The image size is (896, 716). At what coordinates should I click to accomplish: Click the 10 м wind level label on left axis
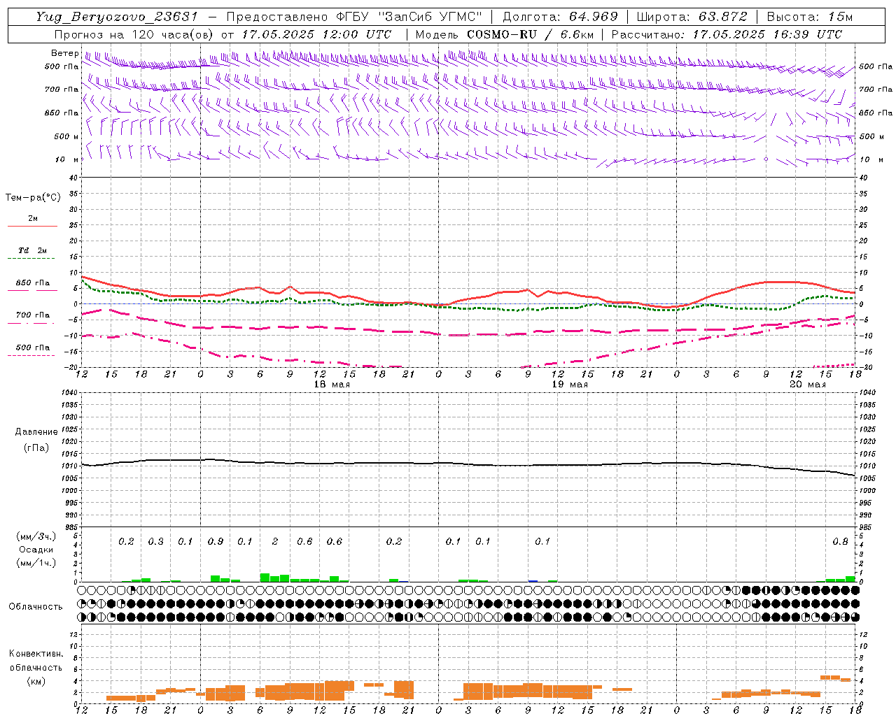[x=67, y=160]
